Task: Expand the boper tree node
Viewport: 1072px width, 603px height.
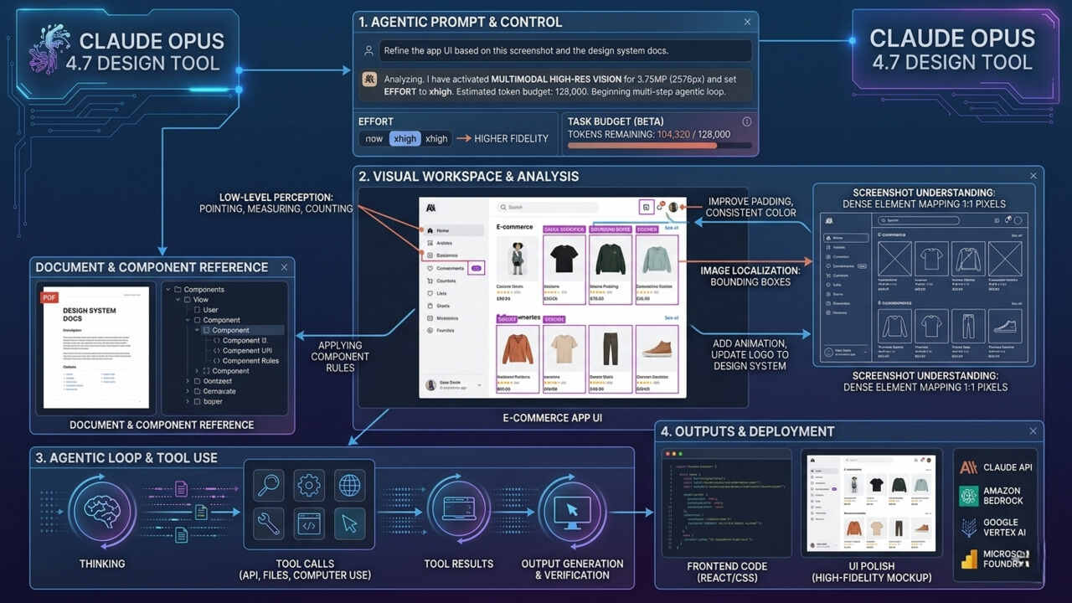Action: tap(188, 401)
